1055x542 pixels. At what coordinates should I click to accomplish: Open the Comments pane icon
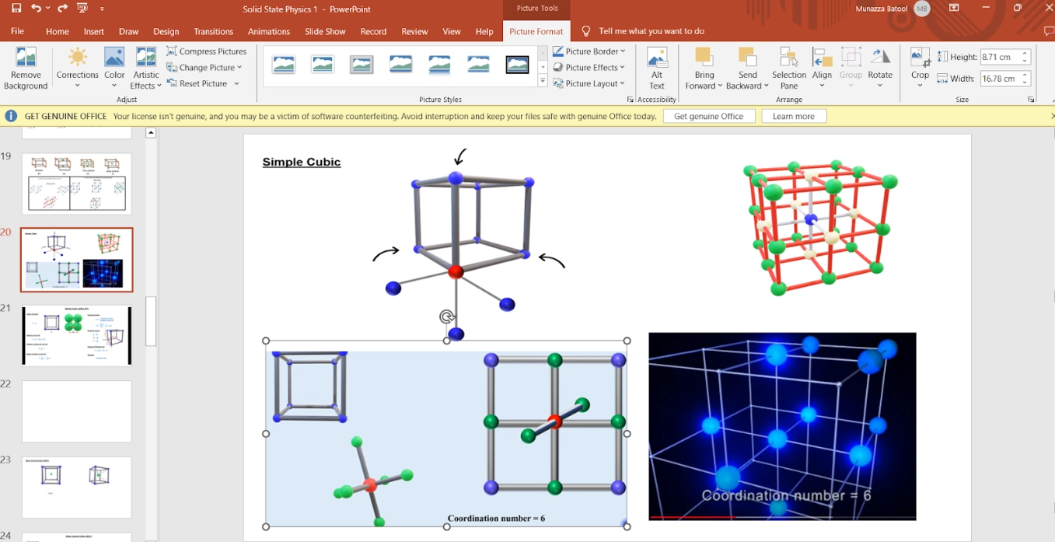coord(1048,31)
